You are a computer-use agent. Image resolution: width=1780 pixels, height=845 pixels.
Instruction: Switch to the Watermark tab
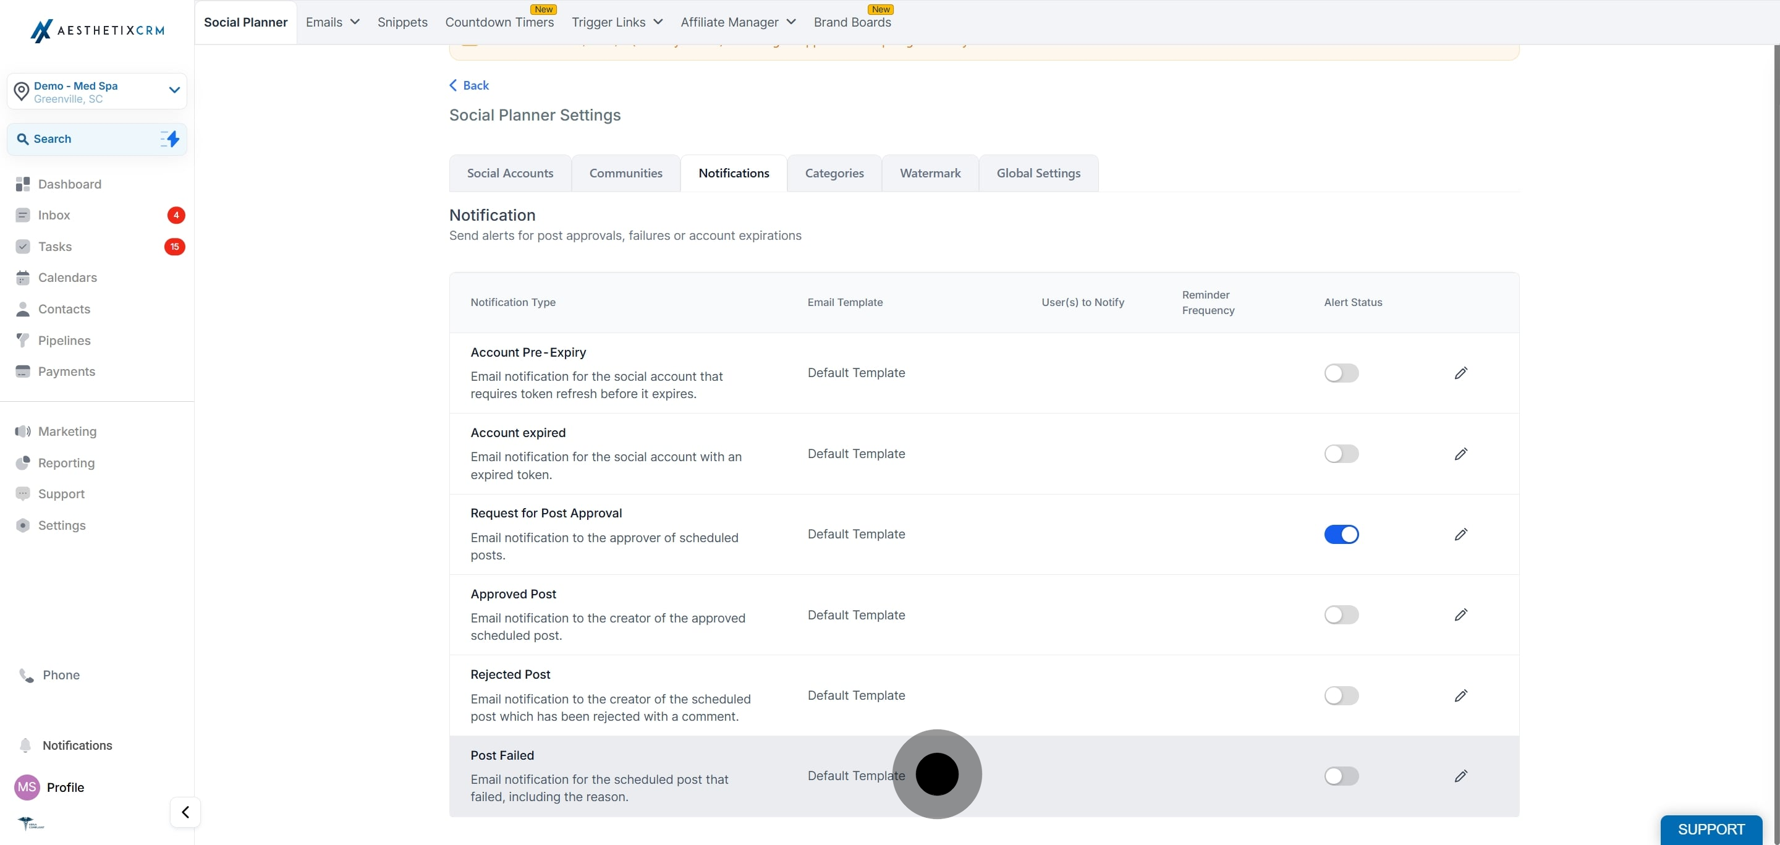coord(930,174)
